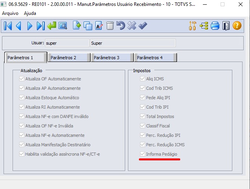Toggle the Informa Pedágio checkbox

142,154
